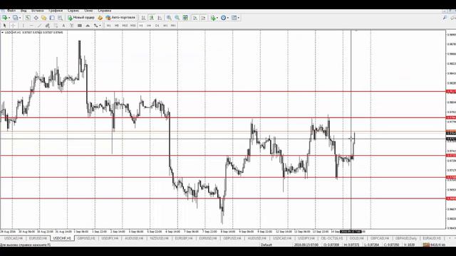Click connection status 6416/4 kb
The height and width of the screenshot is (256, 456).
[x=434, y=245]
